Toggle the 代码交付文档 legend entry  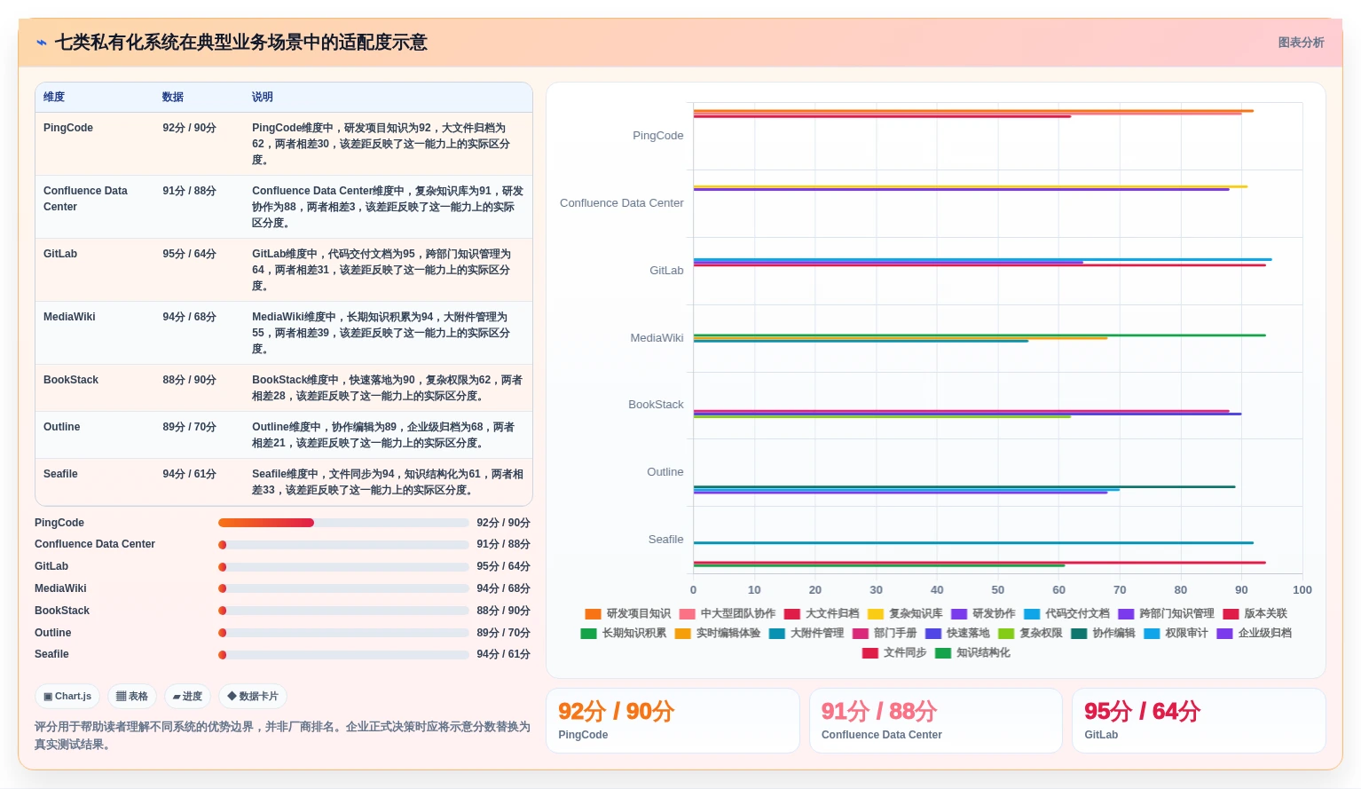(x=1066, y=613)
